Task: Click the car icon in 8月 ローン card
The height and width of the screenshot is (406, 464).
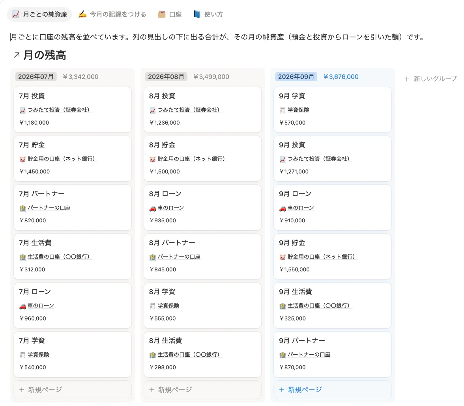Action: point(152,208)
